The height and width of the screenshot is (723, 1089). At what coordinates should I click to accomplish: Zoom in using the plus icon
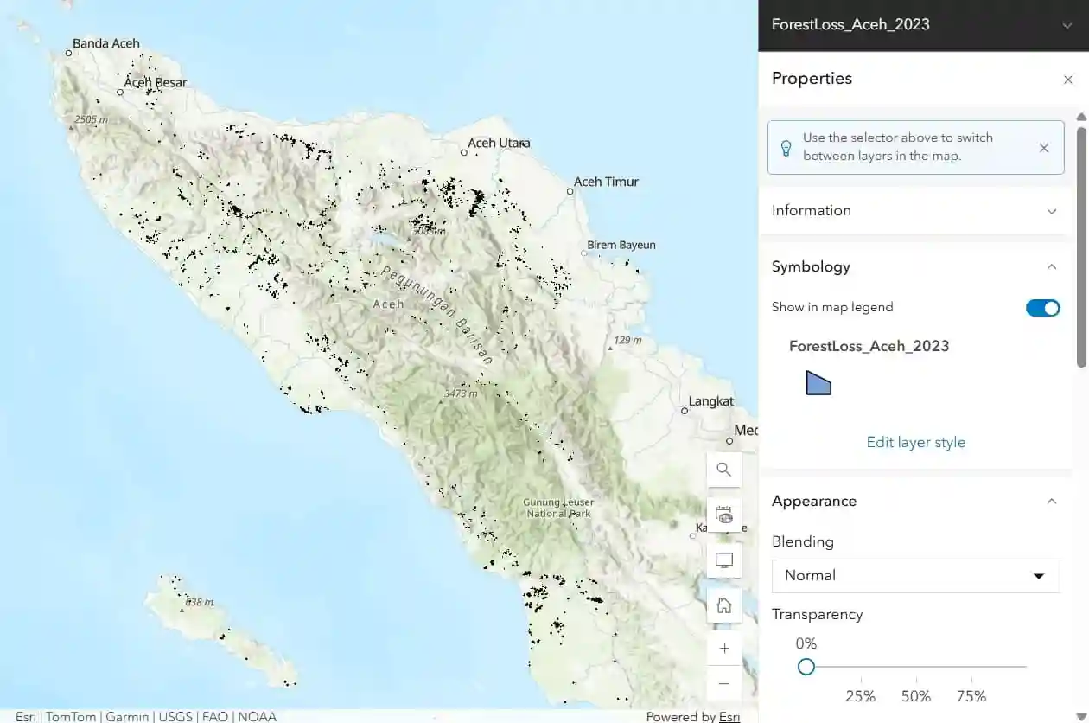[723, 648]
